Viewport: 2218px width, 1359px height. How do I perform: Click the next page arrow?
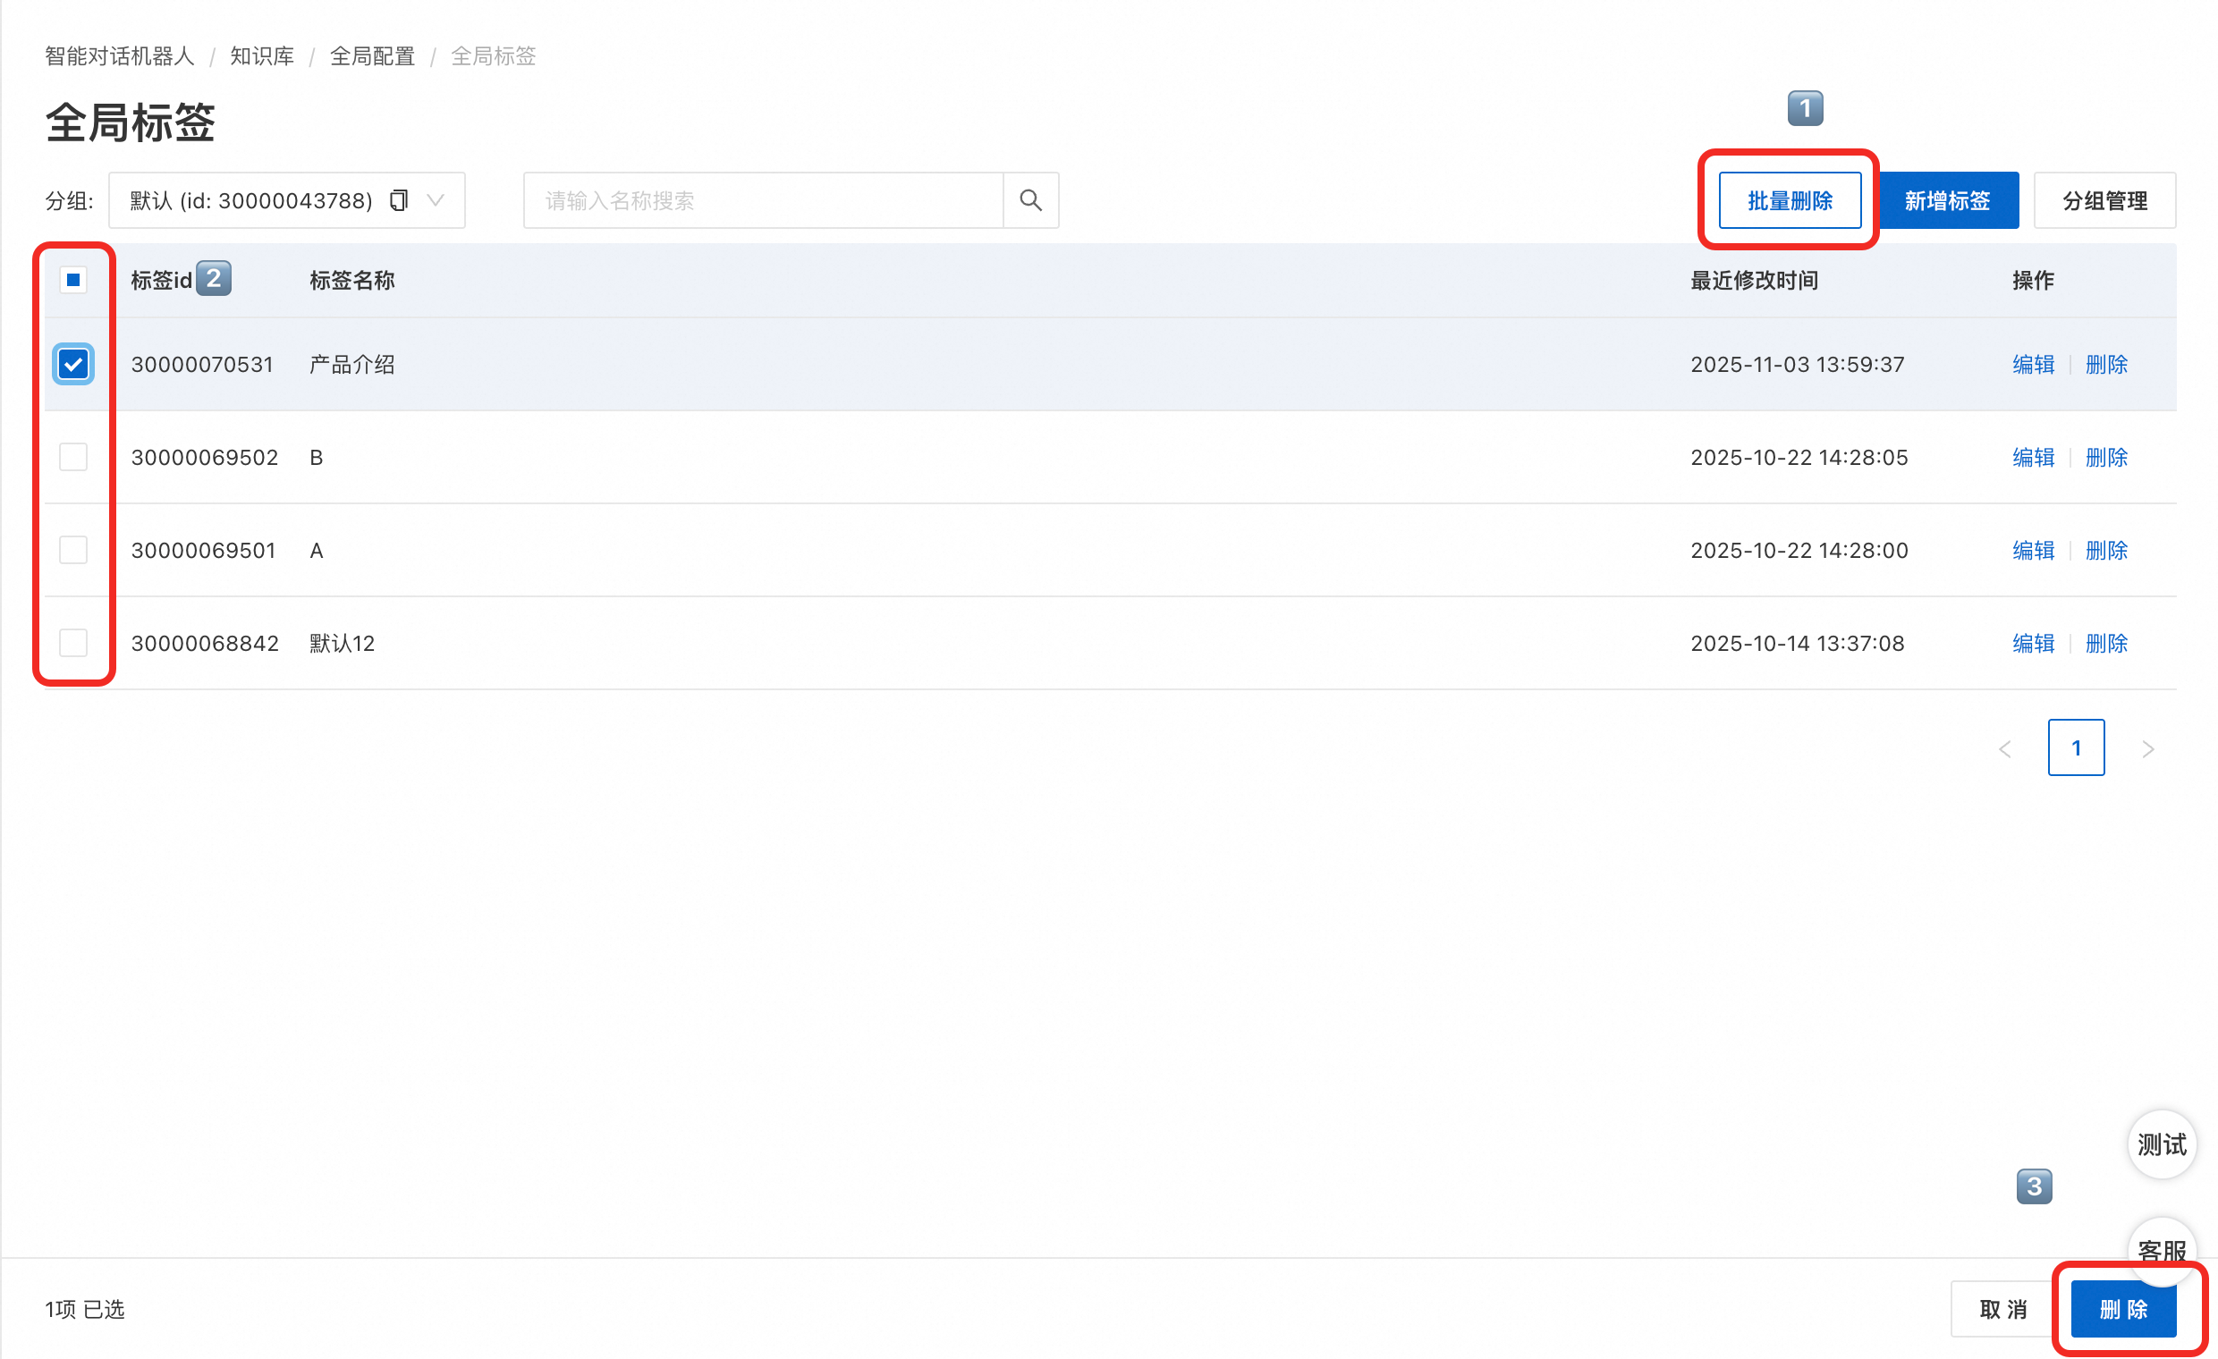pyautogui.click(x=2147, y=749)
